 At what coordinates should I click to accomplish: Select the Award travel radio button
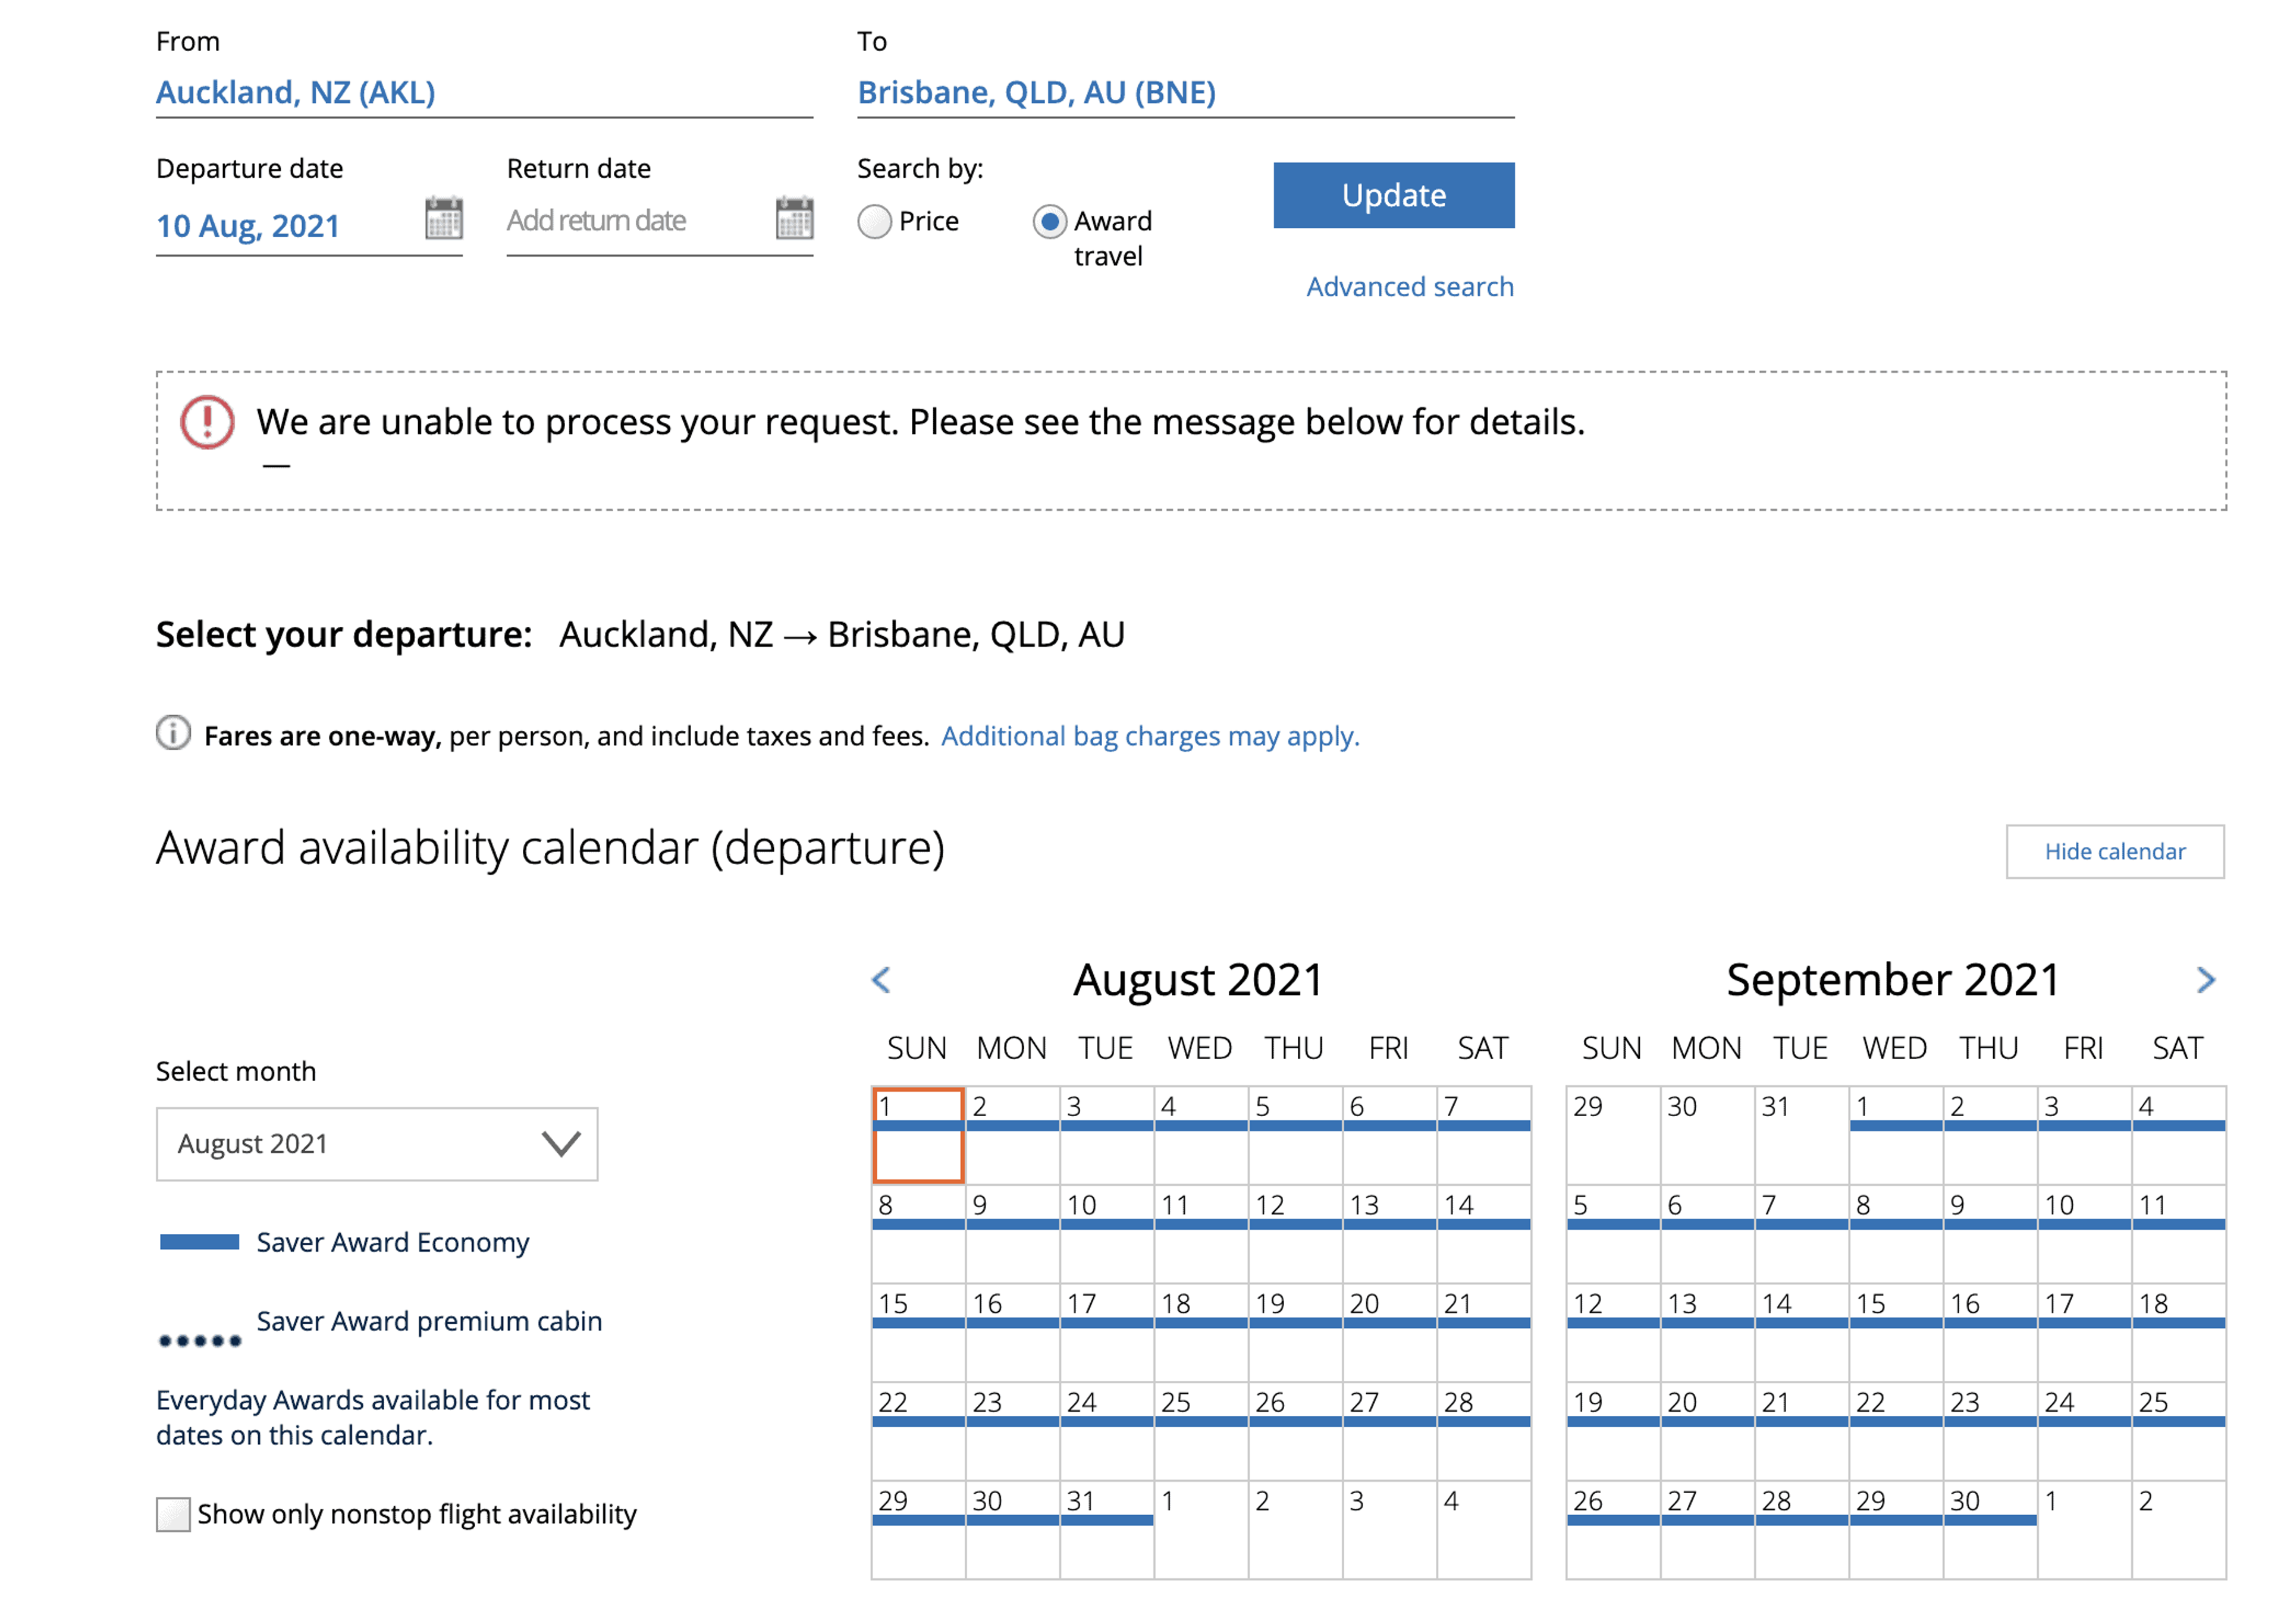[x=1049, y=221]
